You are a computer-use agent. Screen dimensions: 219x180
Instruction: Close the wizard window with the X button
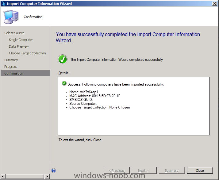coord(214,3)
